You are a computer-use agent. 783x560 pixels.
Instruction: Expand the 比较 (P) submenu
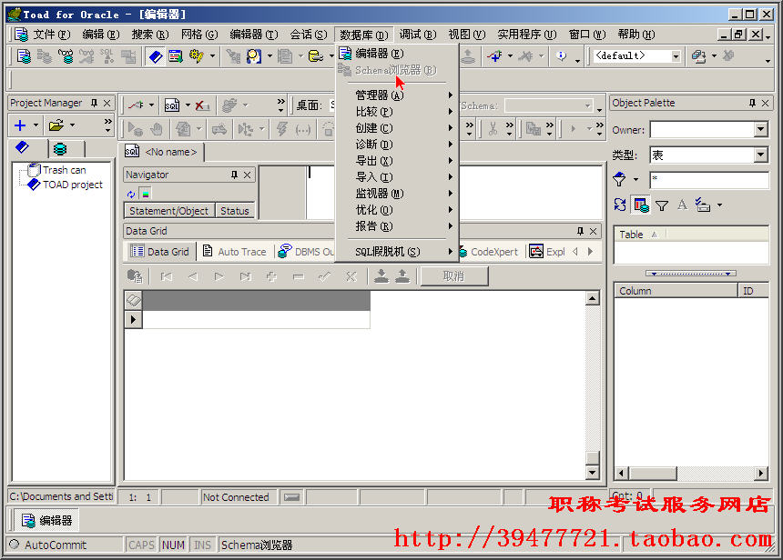coord(396,111)
